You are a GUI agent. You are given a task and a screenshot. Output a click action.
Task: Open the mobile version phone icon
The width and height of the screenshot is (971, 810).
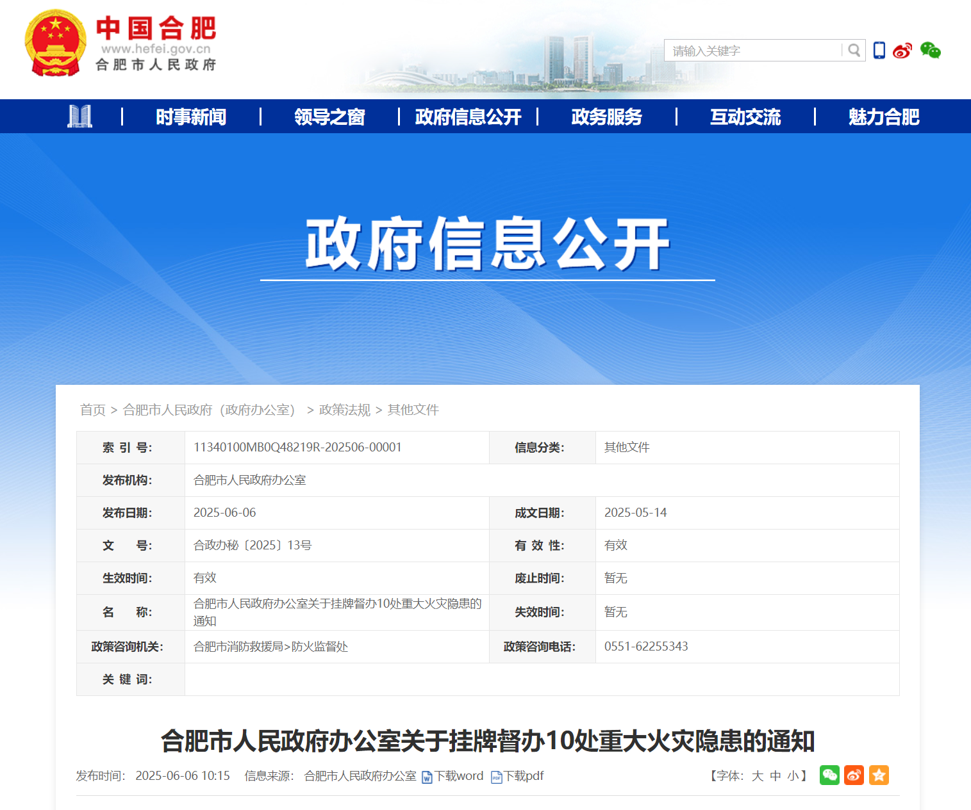click(879, 50)
